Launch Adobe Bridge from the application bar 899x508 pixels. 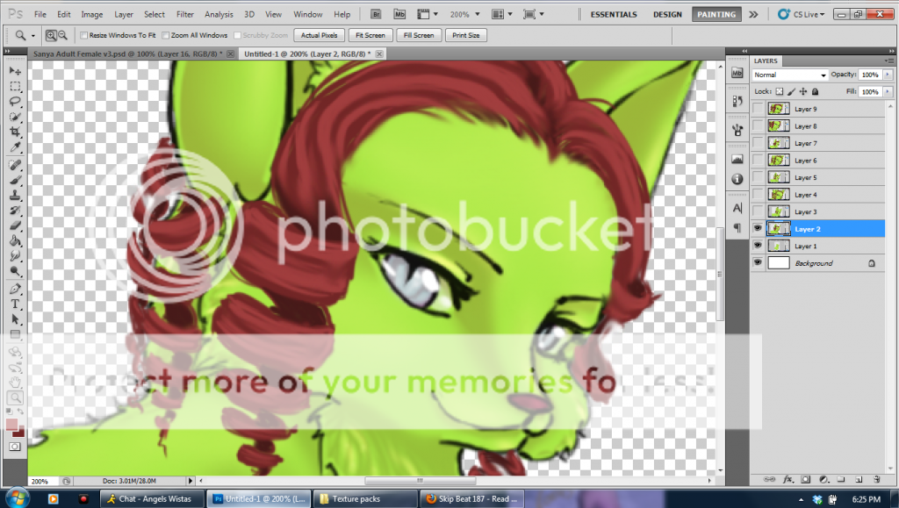[x=376, y=14]
